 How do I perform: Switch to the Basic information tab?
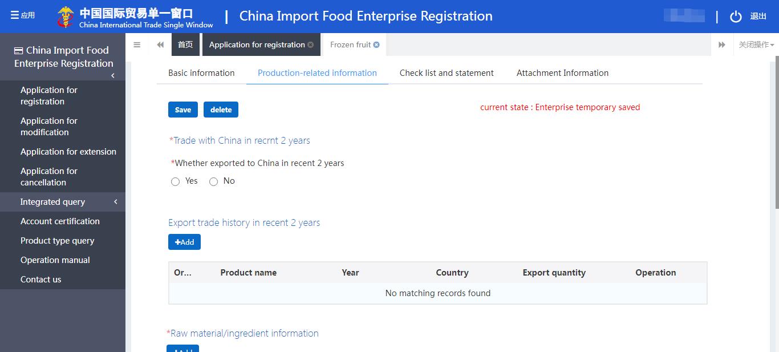201,73
